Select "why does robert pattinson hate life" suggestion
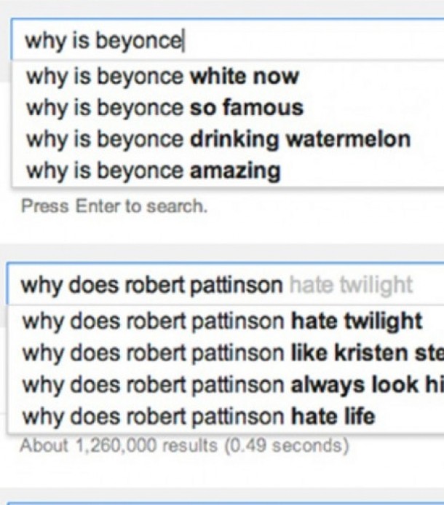444x505 pixels. [x=199, y=418]
